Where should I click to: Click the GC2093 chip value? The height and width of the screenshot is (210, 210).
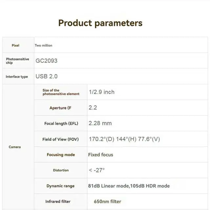[x=47, y=61]
